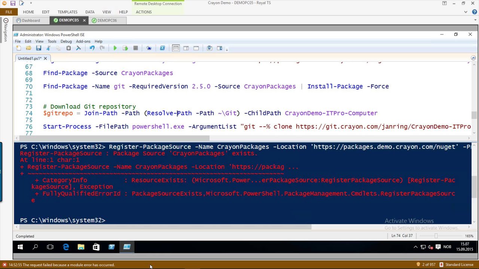
Task: Save the current script
Action: (x=39, y=48)
